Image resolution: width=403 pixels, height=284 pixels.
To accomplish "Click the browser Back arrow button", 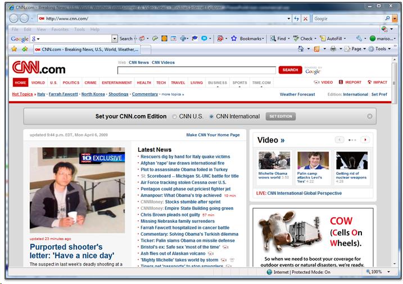I will click(14, 18).
